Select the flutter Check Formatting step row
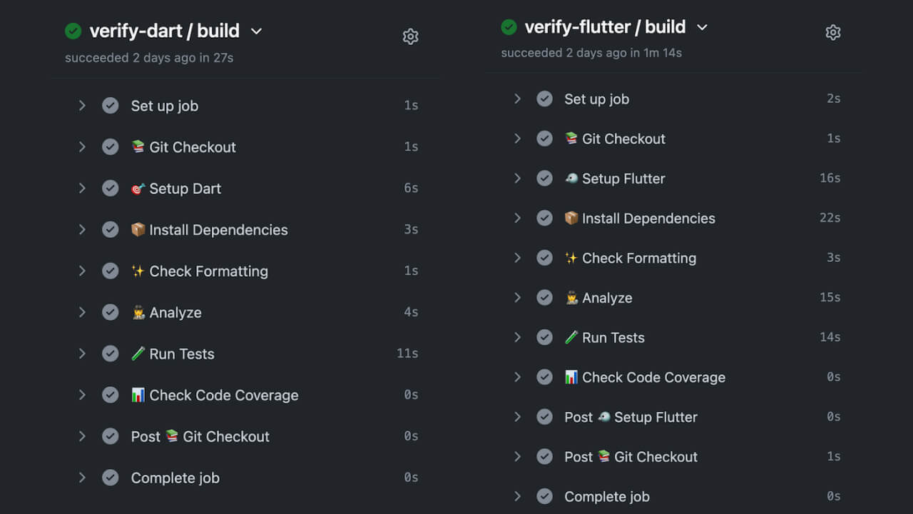Viewport: 913px width, 514px height. [638, 258]
